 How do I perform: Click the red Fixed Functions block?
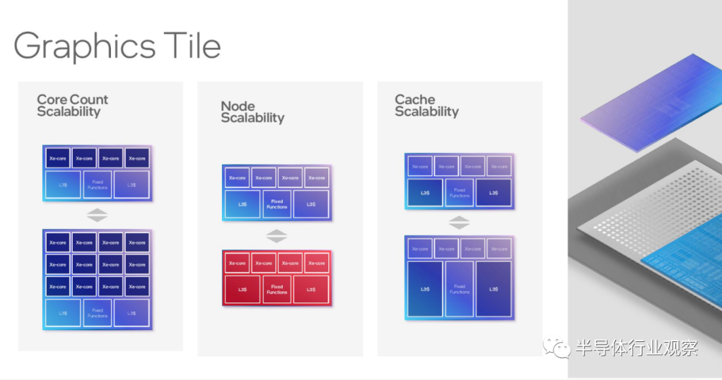tap(277, 289)
